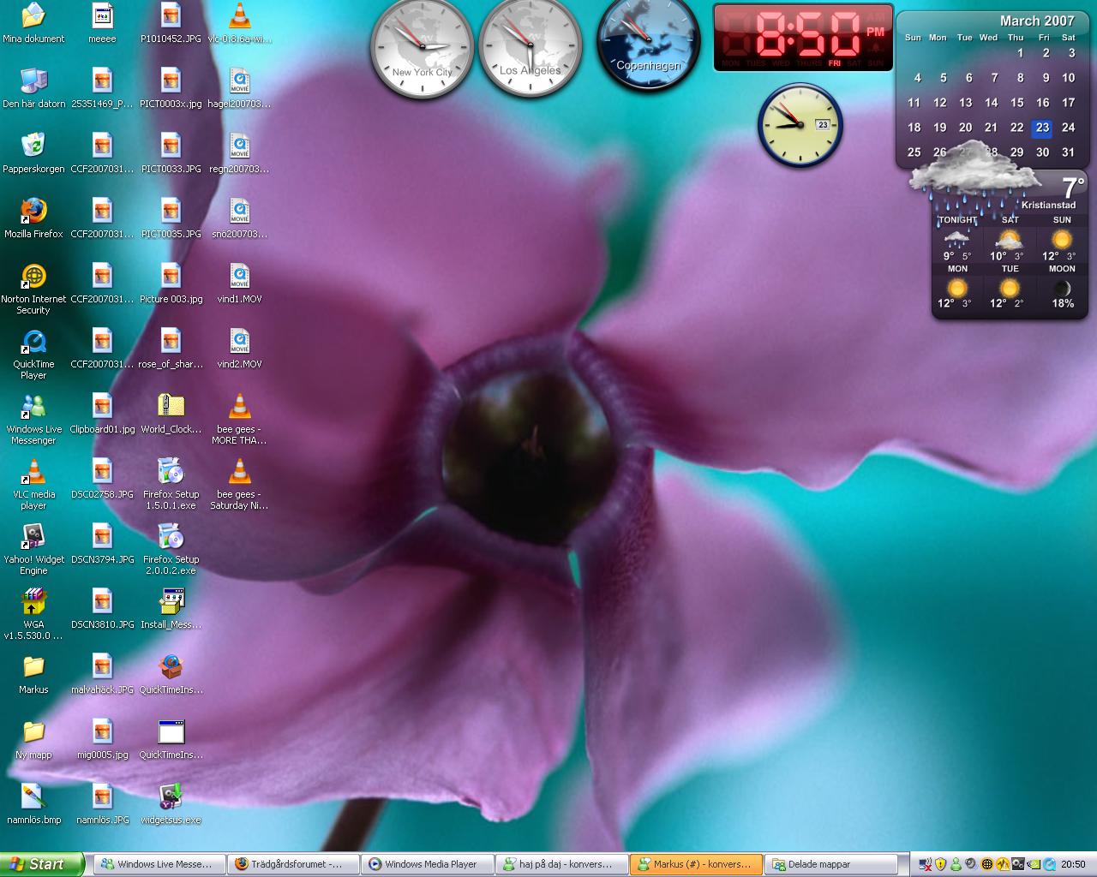Click the Start button
This screenshot has height=877, width=1097.
(x=41, y=864)
